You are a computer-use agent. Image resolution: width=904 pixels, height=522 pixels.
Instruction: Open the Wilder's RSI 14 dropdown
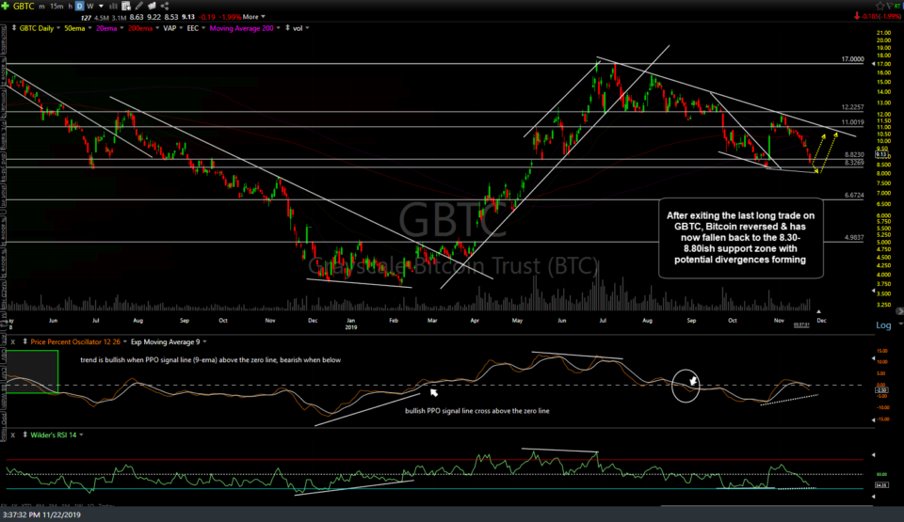coord(81,435)
